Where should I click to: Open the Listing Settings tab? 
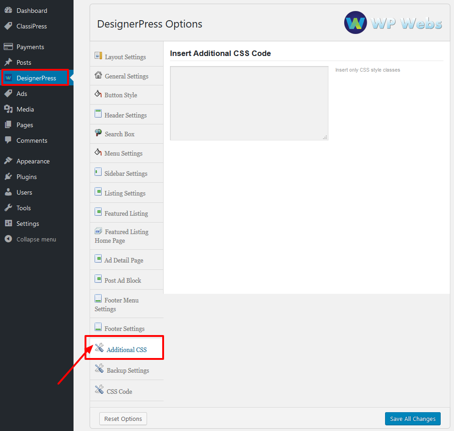point(126,193)
